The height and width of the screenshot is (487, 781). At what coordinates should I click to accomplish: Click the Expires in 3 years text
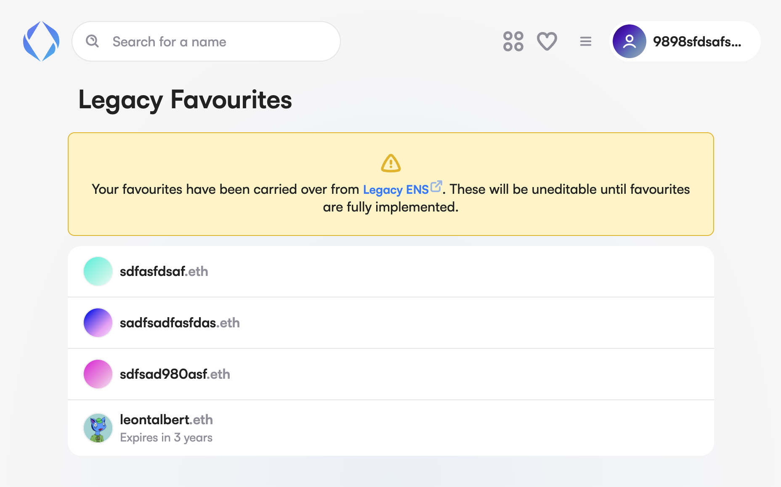[166, 438]
